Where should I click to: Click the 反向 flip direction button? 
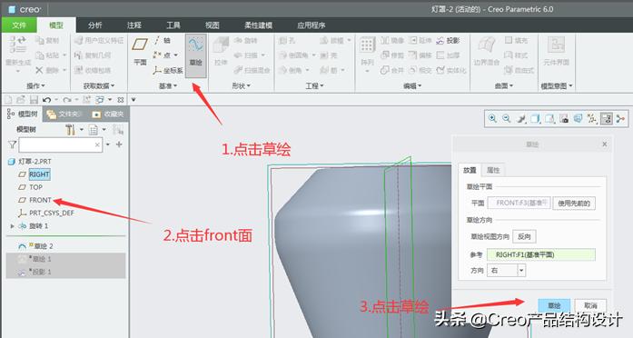click(x=524, y=236)
